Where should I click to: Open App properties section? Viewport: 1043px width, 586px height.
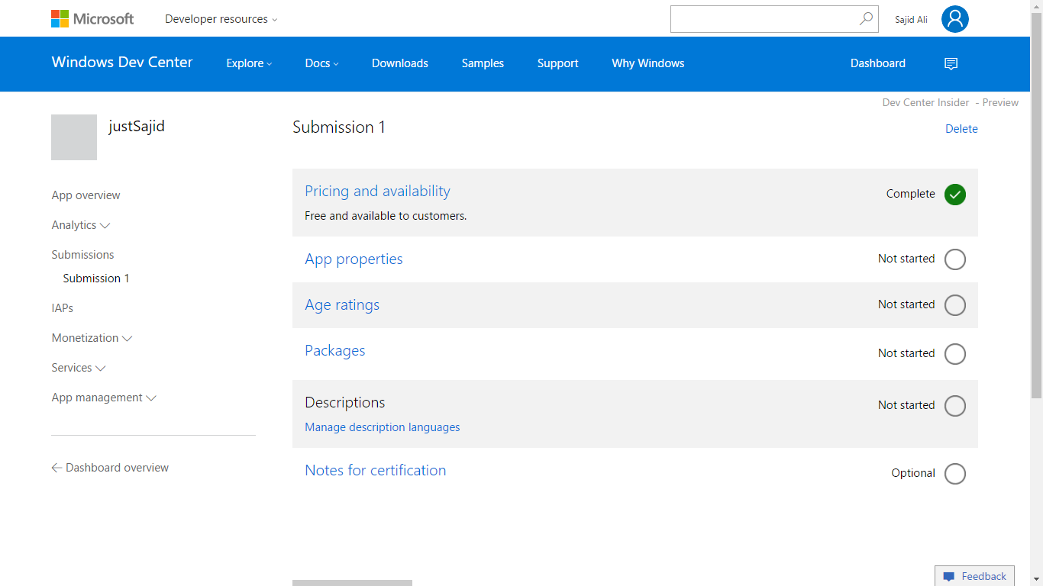click(x=354, y=259)
